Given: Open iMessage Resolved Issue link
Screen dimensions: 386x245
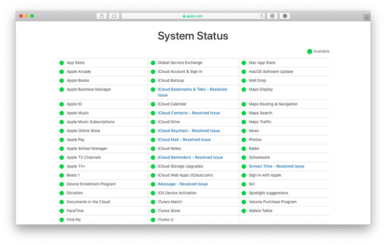Looking at the screenshot, I should (183, 184).
